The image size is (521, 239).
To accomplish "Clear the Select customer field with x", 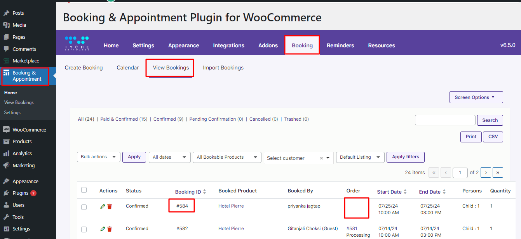I will [x=321, y=158].
